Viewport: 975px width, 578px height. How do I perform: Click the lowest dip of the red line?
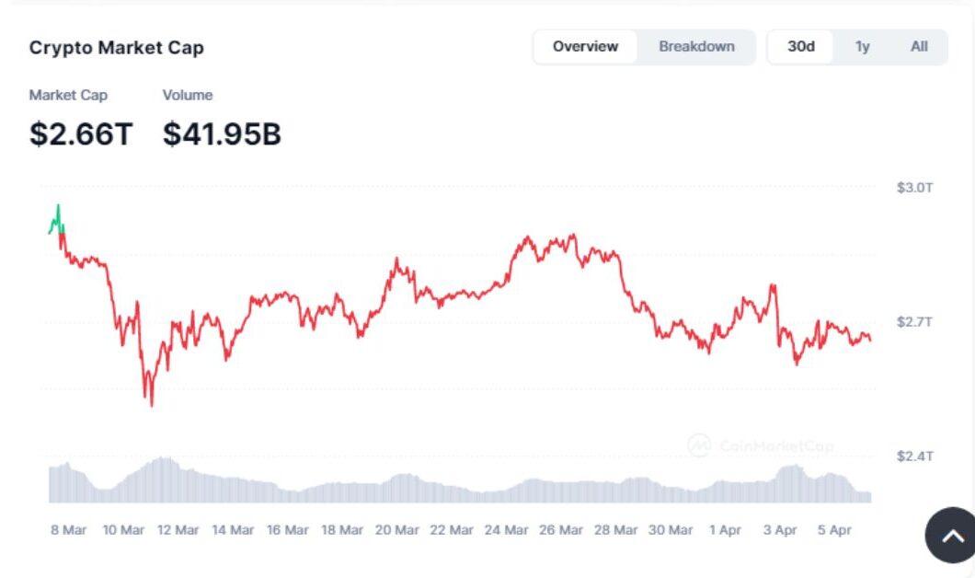(x=151, y=403)
